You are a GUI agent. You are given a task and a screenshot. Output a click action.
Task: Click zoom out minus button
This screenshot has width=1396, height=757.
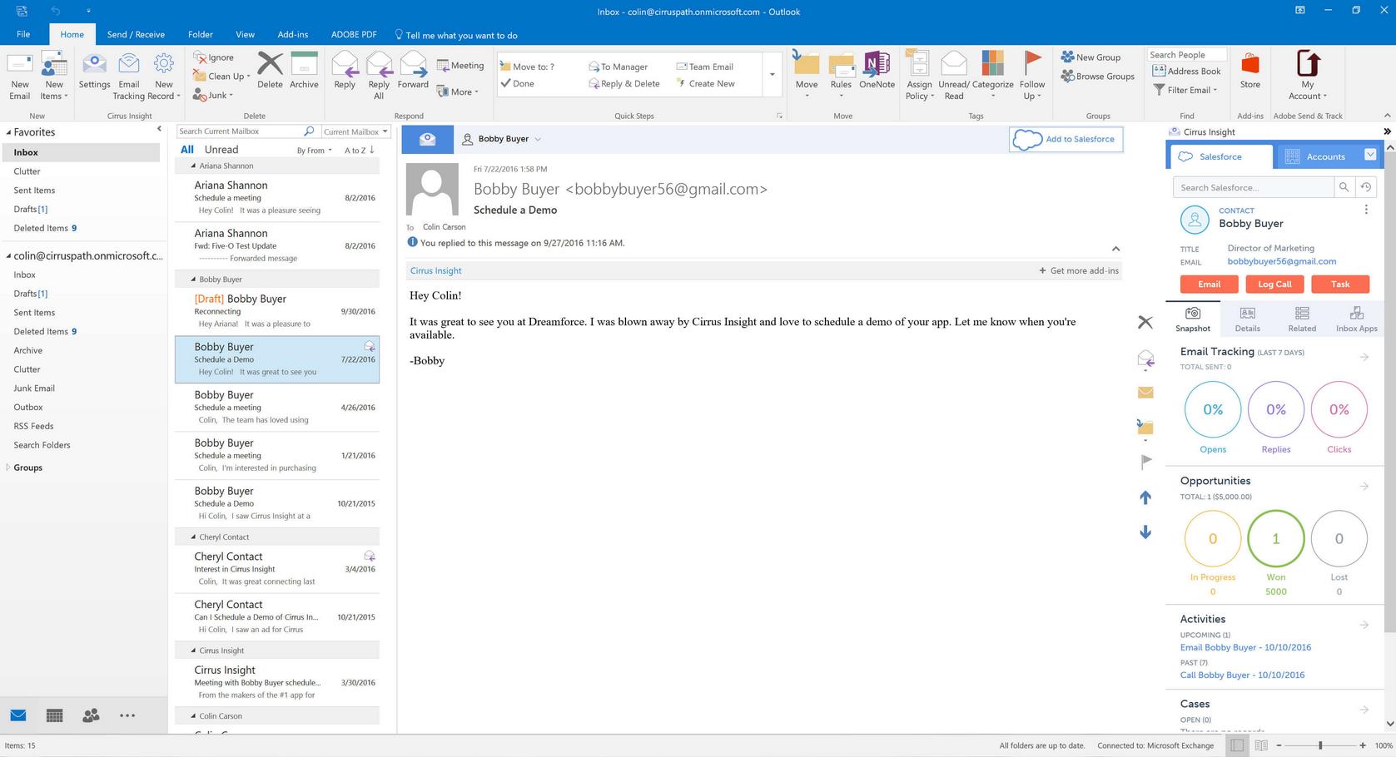[1279, 745]
